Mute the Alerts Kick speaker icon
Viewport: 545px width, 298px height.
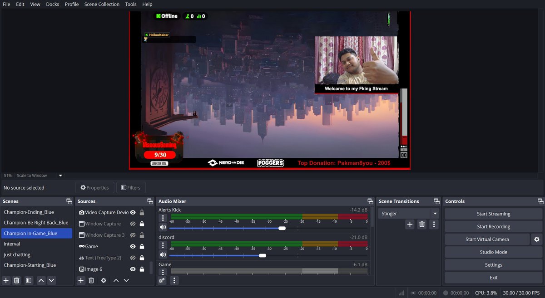(x=163, y=228)
